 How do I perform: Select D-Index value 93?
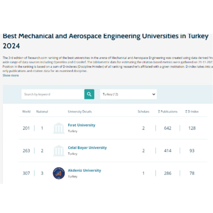pos(192,151)
